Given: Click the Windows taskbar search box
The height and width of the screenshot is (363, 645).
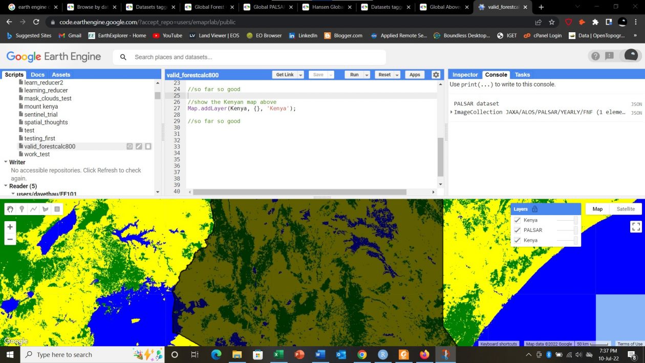Looking at the screenshot, I should coord(92,354).
